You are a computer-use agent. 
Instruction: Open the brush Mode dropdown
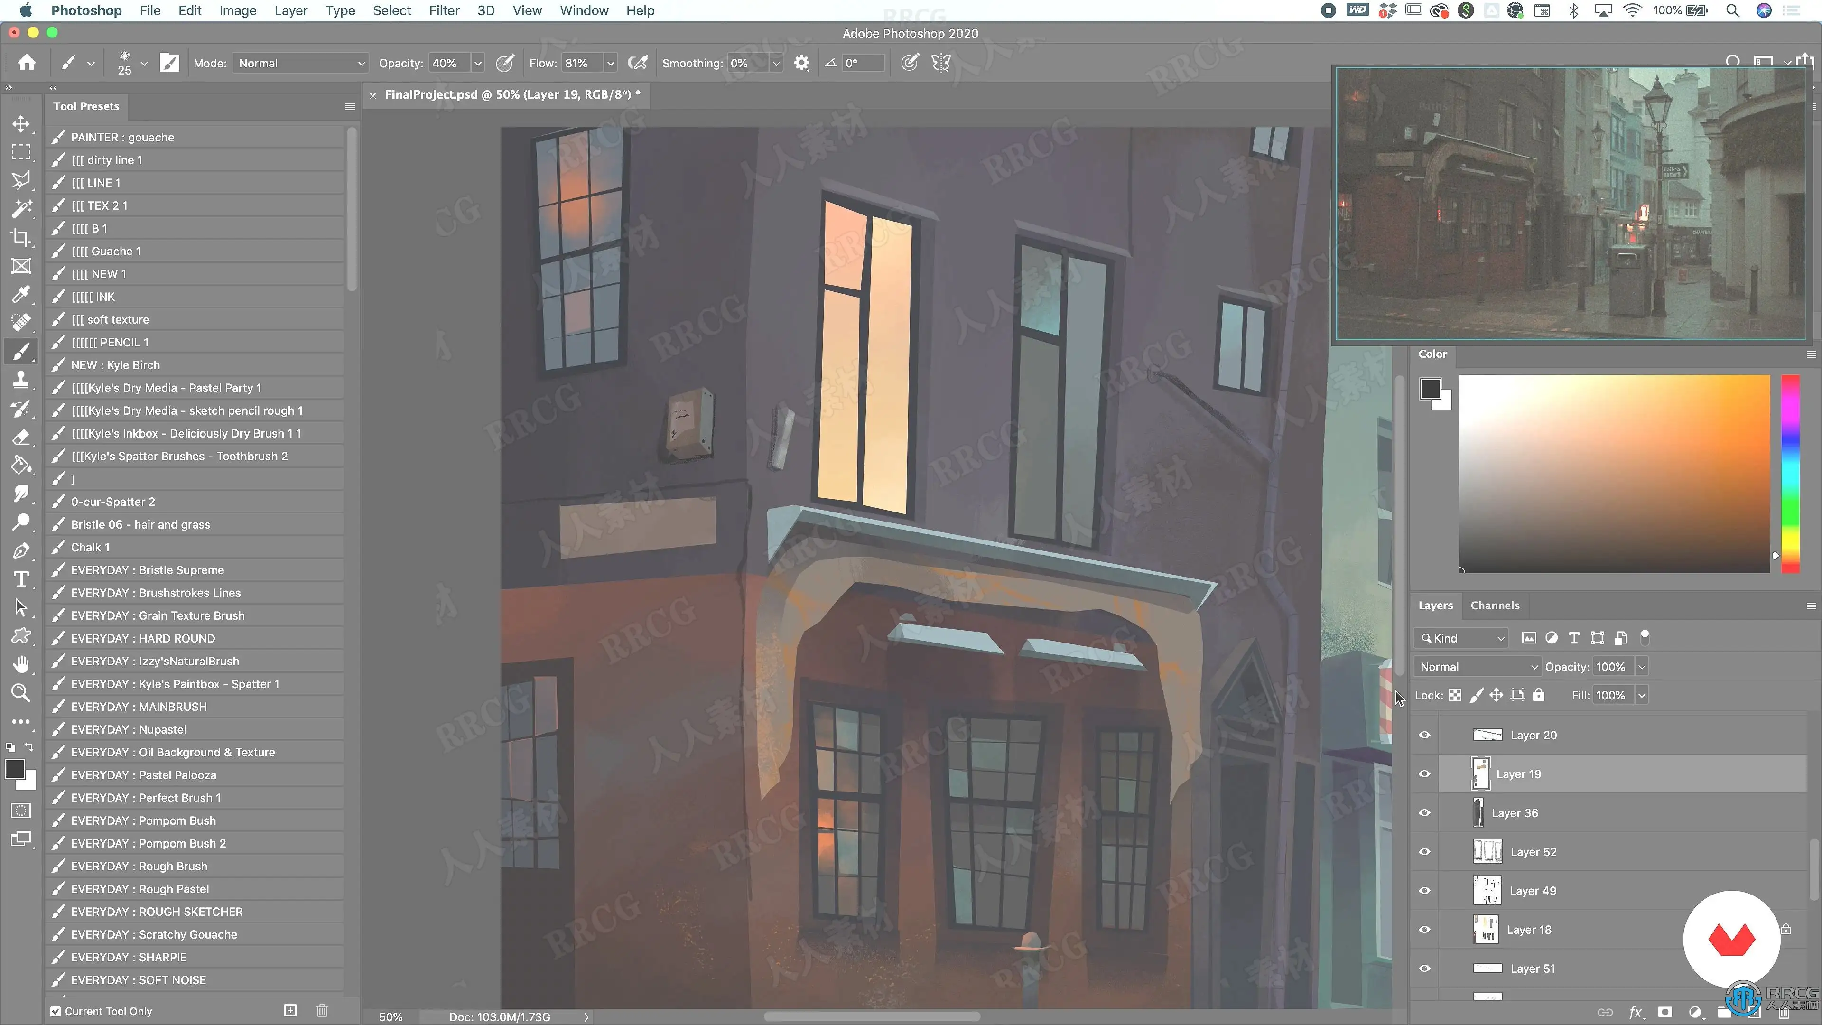301,63
